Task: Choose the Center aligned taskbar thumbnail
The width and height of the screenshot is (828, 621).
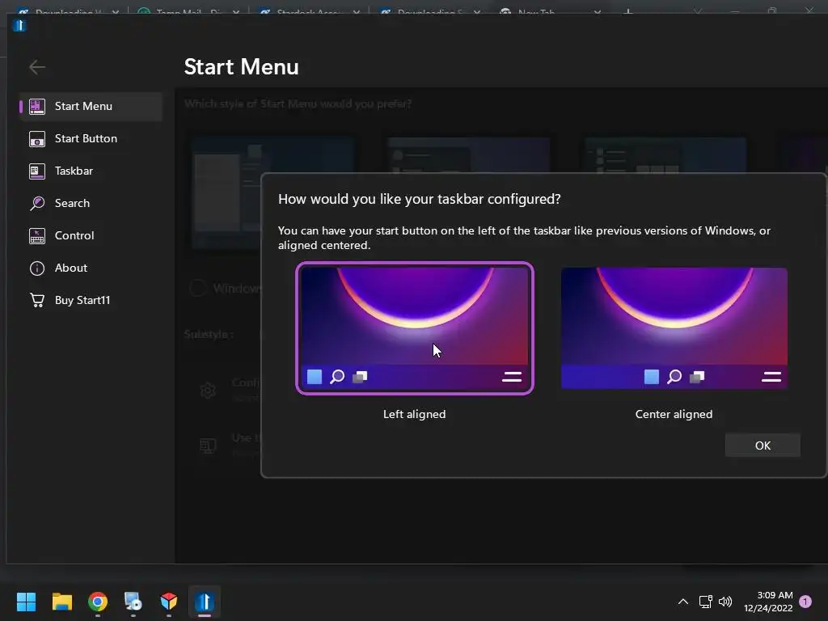Action: [674, 328]
